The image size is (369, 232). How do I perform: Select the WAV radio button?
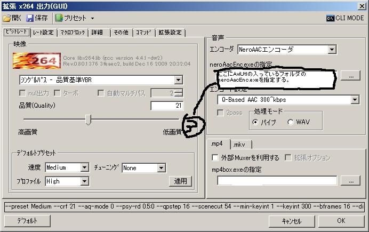(x=291, y=122)
